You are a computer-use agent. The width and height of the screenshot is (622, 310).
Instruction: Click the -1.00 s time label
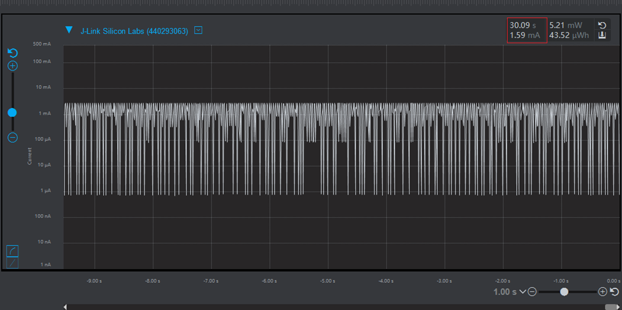coord(561,281)
